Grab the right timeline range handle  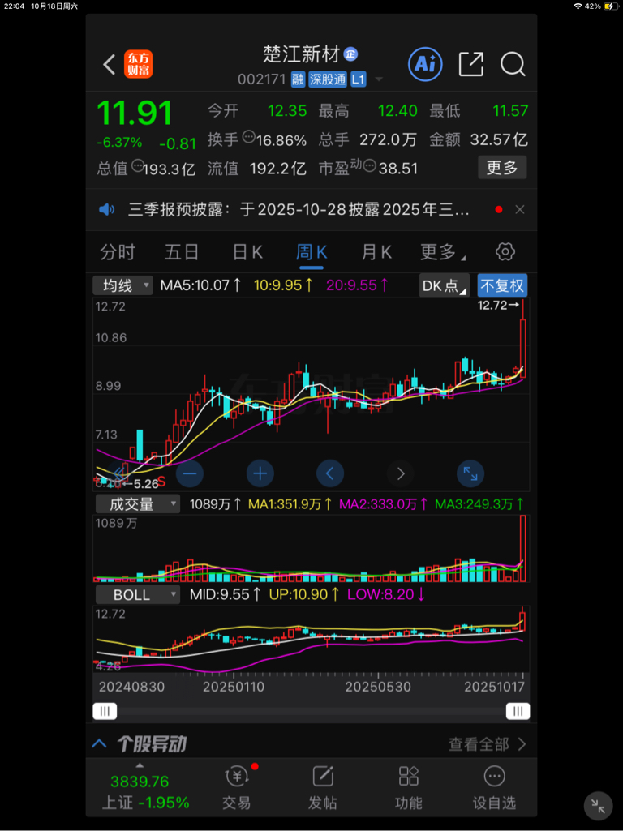click(x=518, y=711)
